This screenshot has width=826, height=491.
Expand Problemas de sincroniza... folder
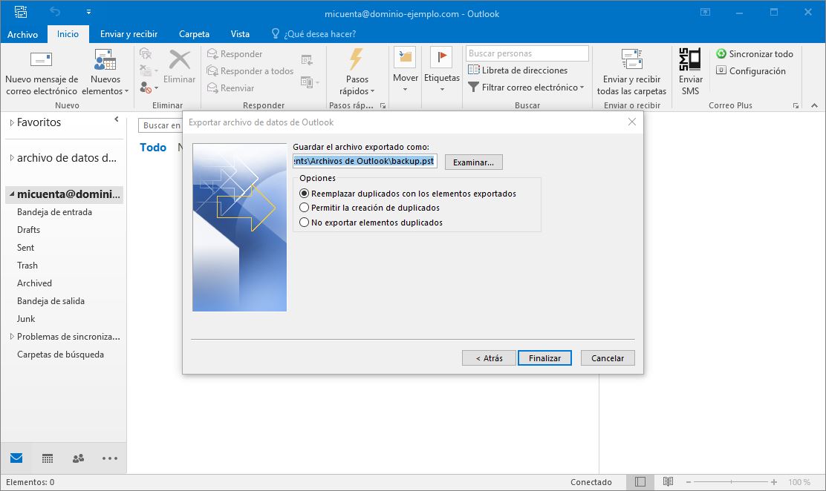click(12, 337)
